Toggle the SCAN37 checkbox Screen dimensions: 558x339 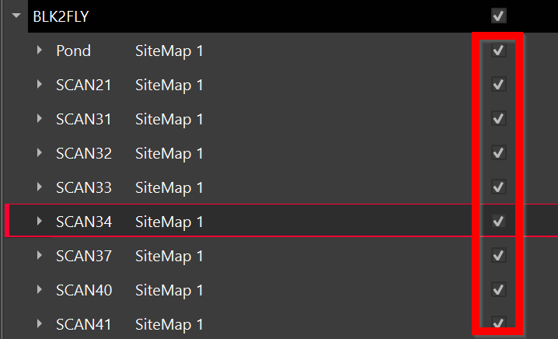pyautogui.click(x=499, y=256)
